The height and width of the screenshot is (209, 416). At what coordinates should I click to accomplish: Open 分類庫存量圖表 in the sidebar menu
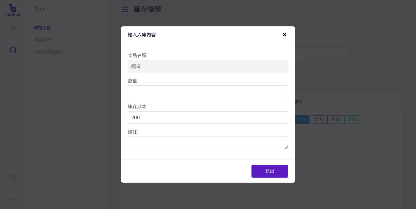pos(48,52)
